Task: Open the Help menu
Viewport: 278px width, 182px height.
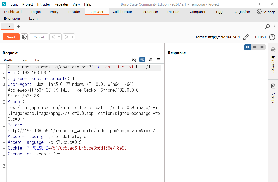Action: tap(88, 4)
